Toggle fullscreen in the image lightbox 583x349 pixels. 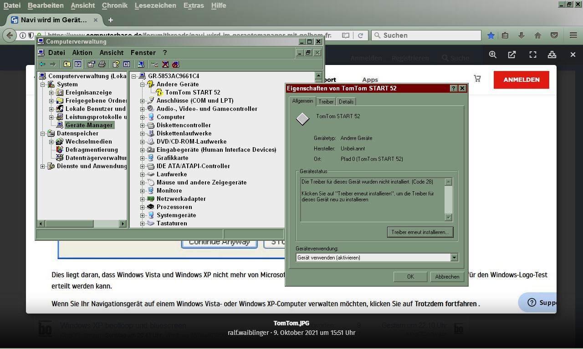coord(533,55)
